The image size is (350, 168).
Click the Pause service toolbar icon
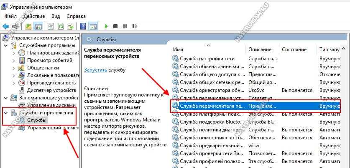(x=125, y=27)
